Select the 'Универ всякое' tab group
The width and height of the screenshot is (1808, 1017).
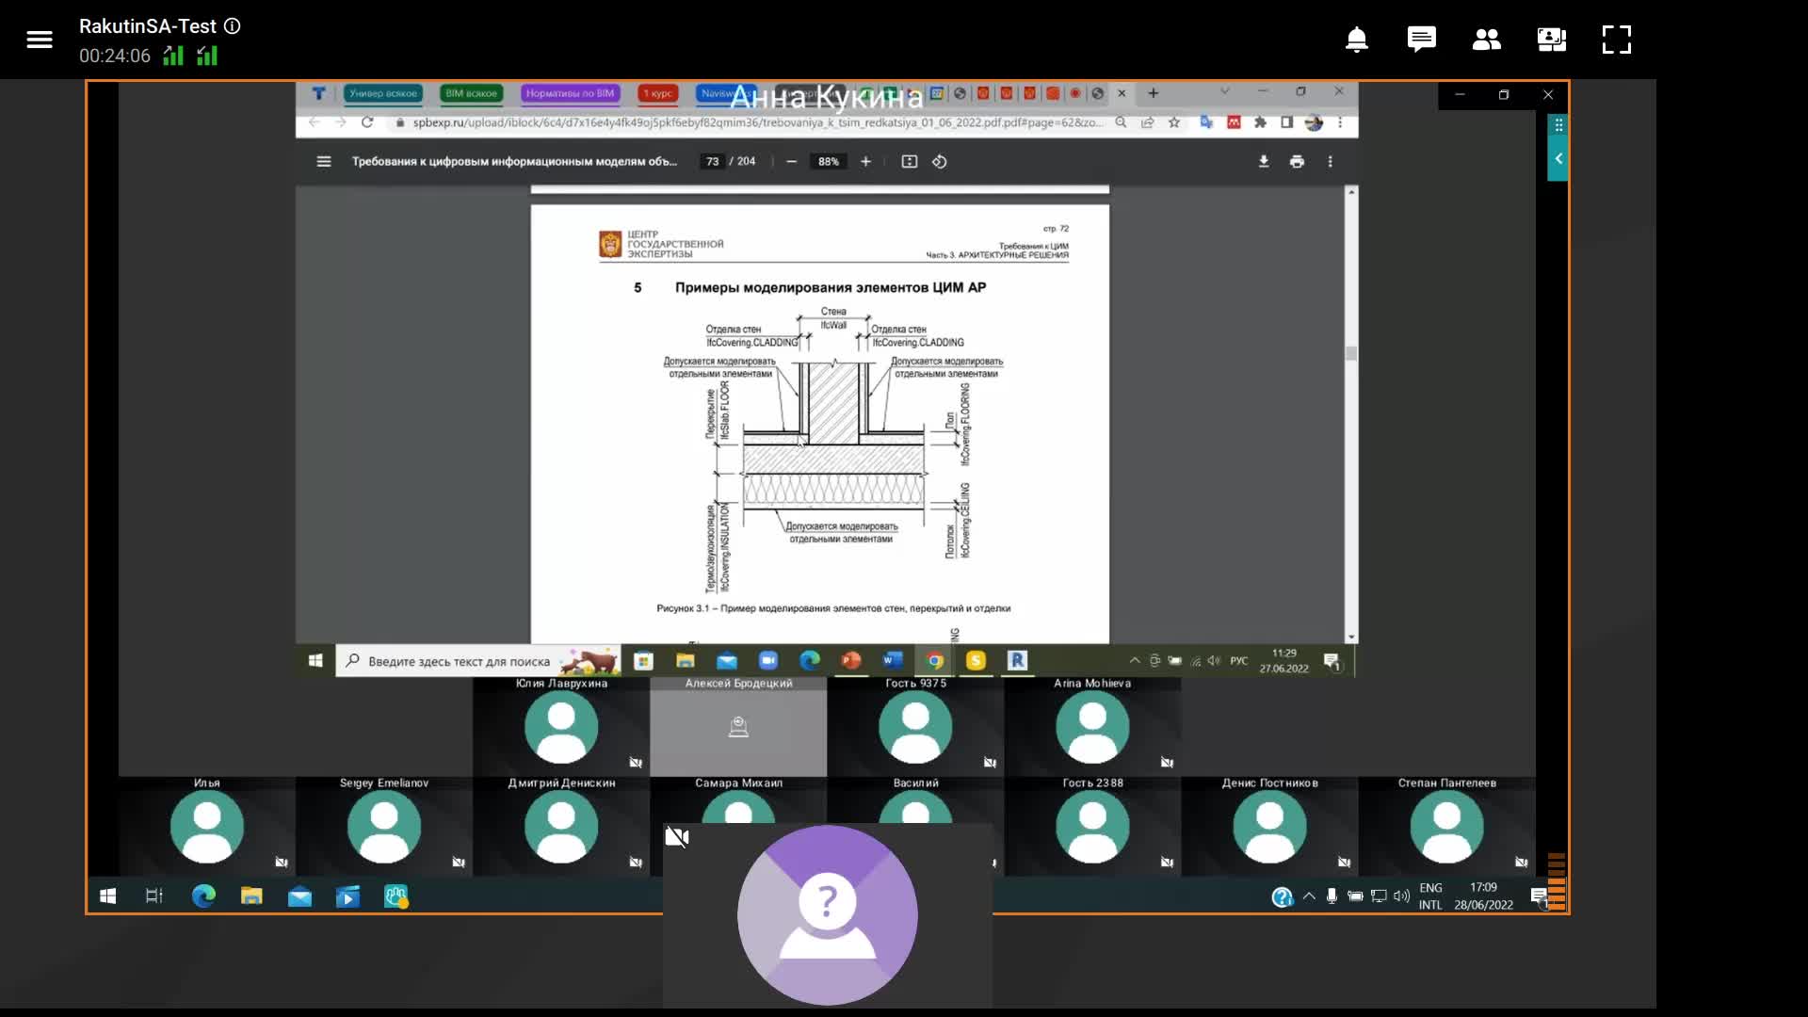[x=383, y=93]
